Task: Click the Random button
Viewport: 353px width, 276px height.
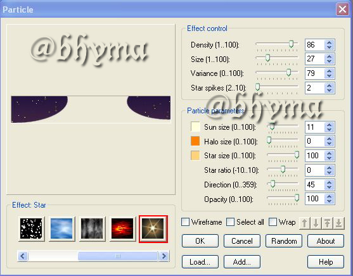Action: tap(284, 241)
